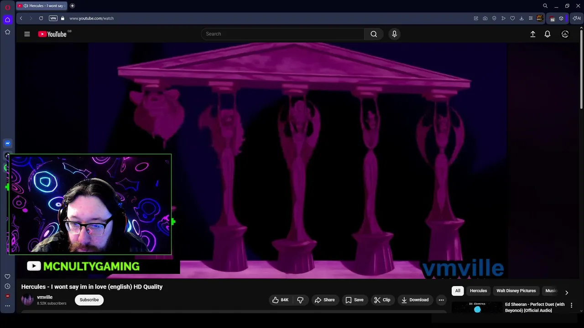View site security padlock info
Image resolution: width=584 pixels, height=328 pixels.
(63, 18)
